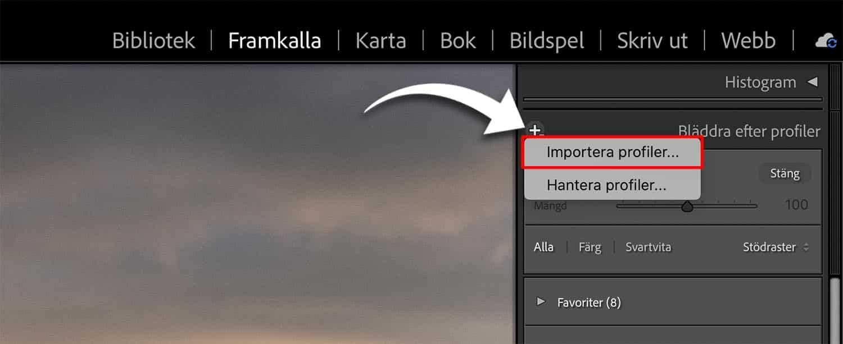Open the Bildspel module
Image resolution: width=843 pixels, height=344 pixels.
(x=546, y=41)
